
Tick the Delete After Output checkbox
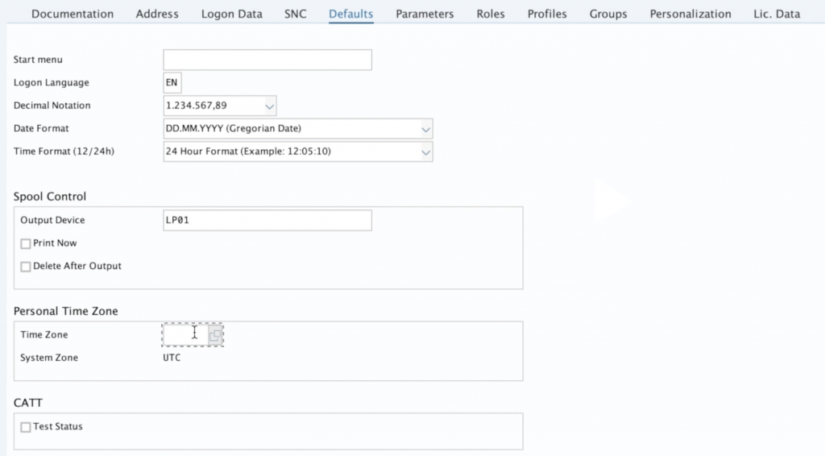click(26, 267)
